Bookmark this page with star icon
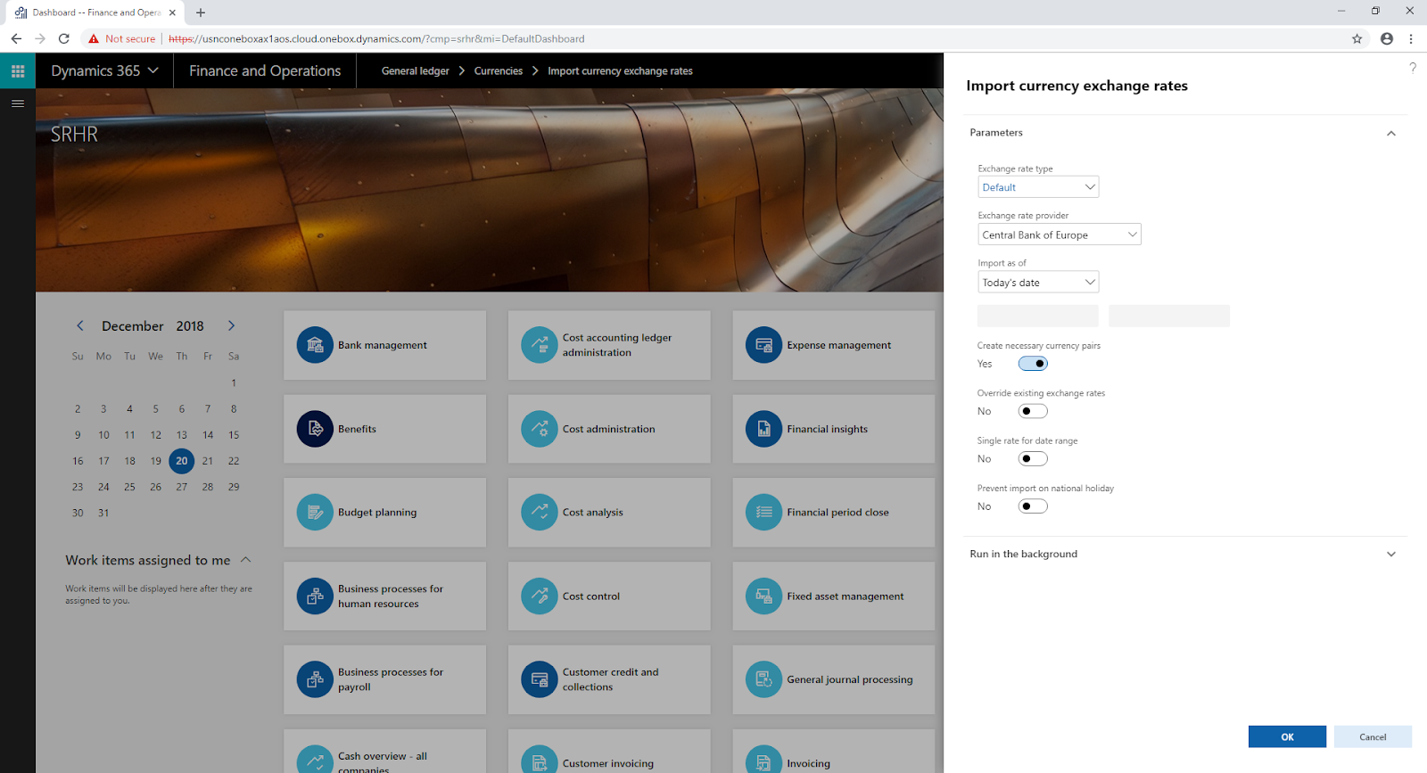Screen dimensions: 1427x773 point(1357,38)
